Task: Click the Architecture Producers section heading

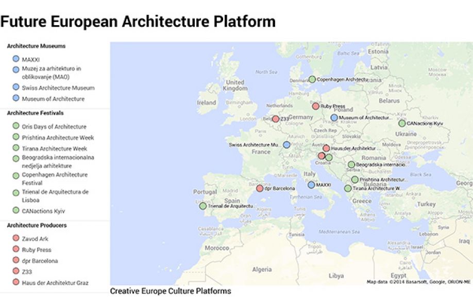Action: (x=37, y=225)
